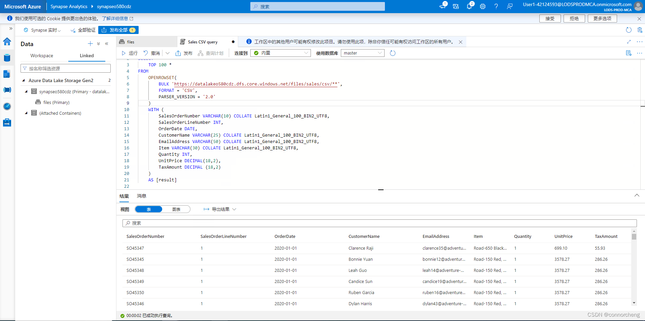Click the expand all chevrons in Data panel

99,44
